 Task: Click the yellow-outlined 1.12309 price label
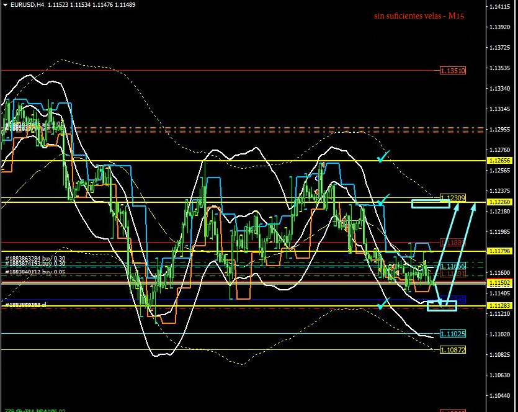coord(453,197)
